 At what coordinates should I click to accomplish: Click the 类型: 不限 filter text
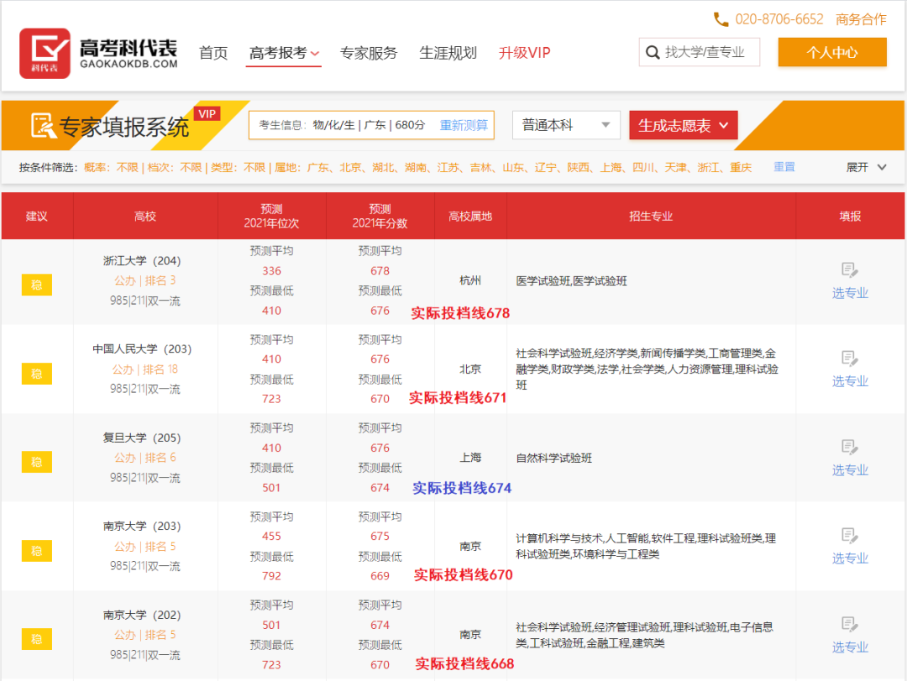click(238, 168)
